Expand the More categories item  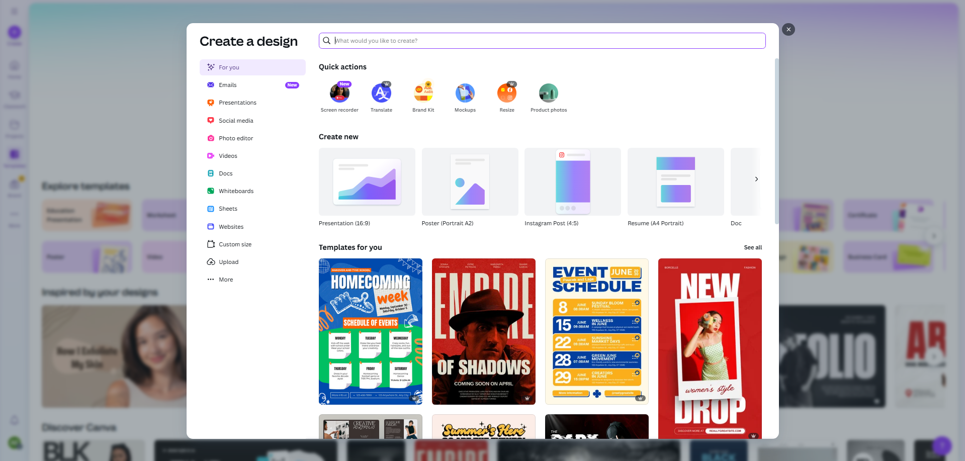[x=252, y=280]
